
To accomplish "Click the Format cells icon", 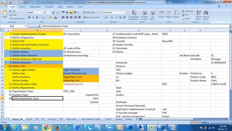I will coord(175,13).
